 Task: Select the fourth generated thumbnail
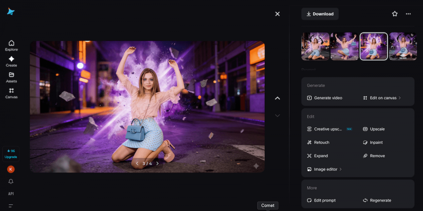pyautogui.click(x=403, y=46)
